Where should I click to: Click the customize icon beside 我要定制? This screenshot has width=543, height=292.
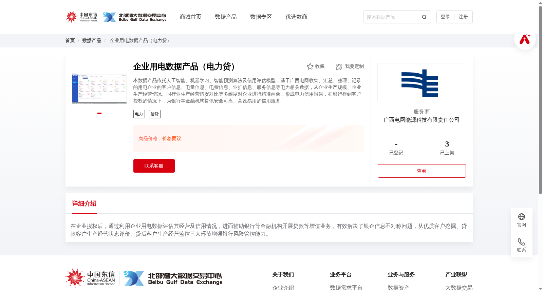[339, 66]
